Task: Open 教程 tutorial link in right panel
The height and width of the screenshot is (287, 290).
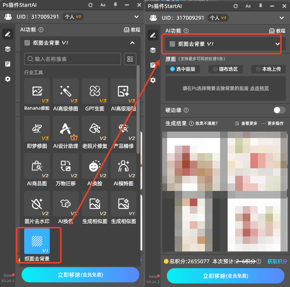Action: pyautogui.click(x=277, y=31)
